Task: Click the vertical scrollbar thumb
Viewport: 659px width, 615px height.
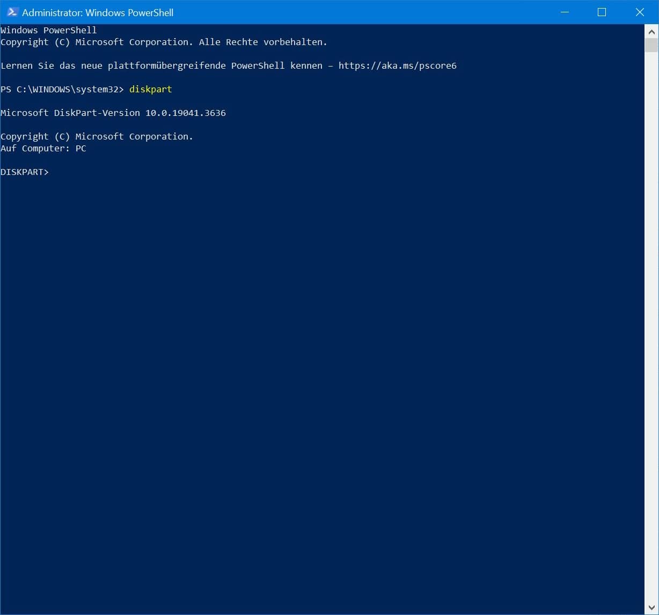Action: click(x=651, y=46)
